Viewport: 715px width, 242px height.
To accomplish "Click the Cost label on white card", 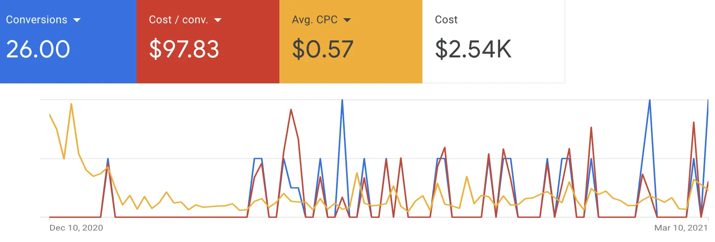I will tap(446, 20).
